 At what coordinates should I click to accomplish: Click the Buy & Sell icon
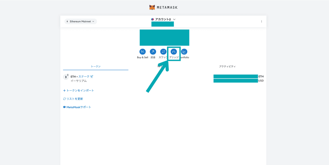pyautogui.click(x=142, y=52)
